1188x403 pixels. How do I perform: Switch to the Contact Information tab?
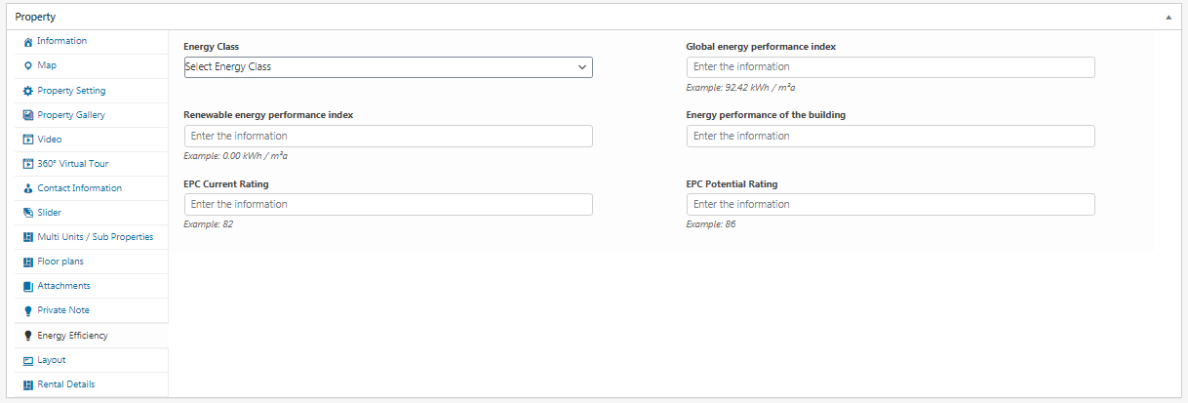coord(92,188)
